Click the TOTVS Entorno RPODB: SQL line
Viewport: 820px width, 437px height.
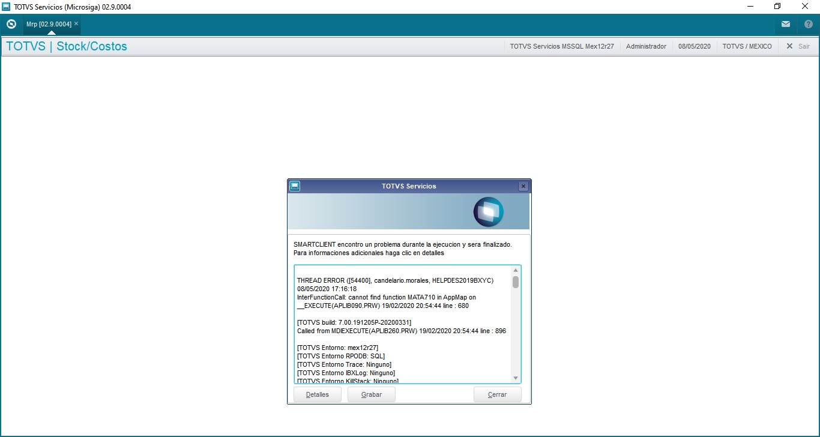pos(340,356)
